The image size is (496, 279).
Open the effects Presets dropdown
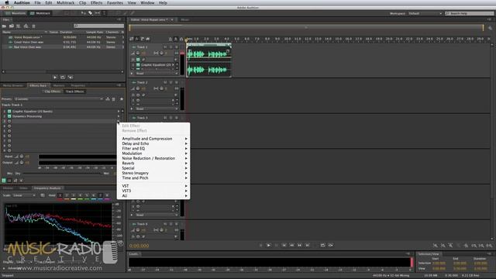59,99
